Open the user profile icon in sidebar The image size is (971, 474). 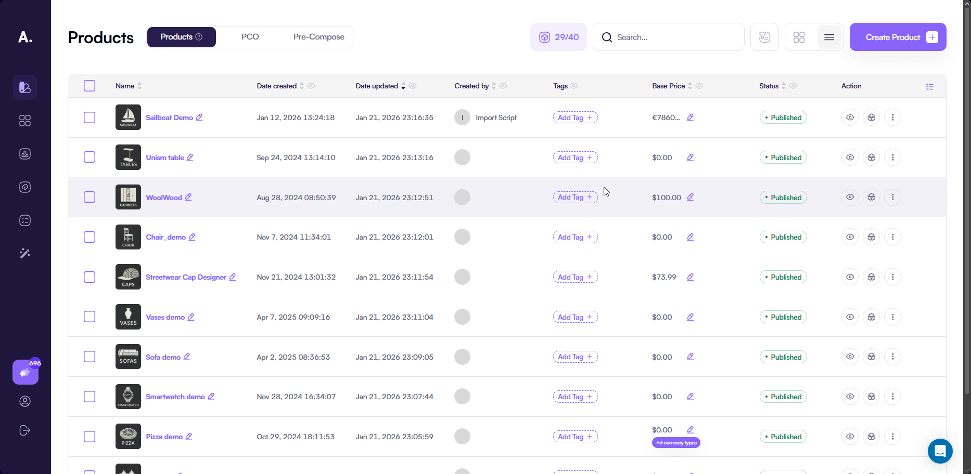coord(25,401)
